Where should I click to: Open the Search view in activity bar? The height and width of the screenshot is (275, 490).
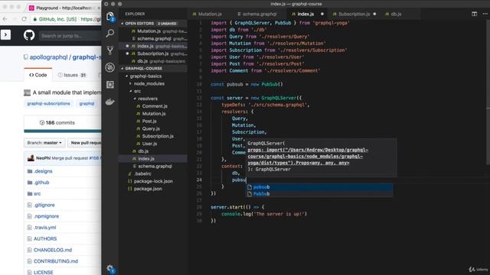110,33
